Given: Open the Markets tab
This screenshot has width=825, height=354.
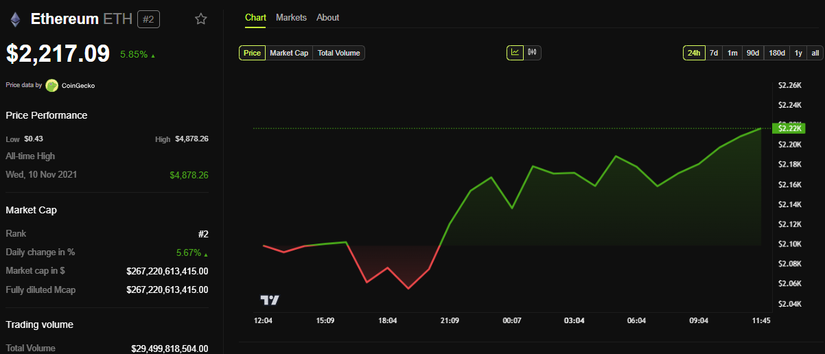Looking at the screenshot, I should click(x=291, y=18).
